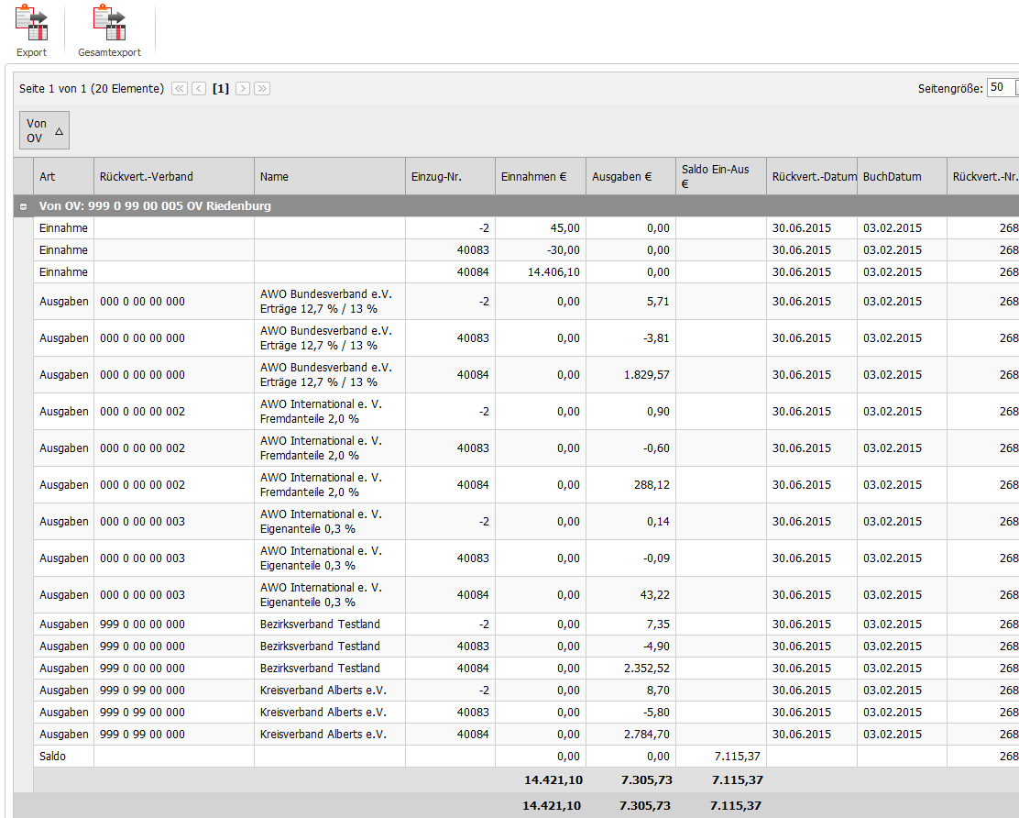Sort by Einnahmen € column header
Viewport: 1019px width, 818px height.
click(x=541, y=176)
